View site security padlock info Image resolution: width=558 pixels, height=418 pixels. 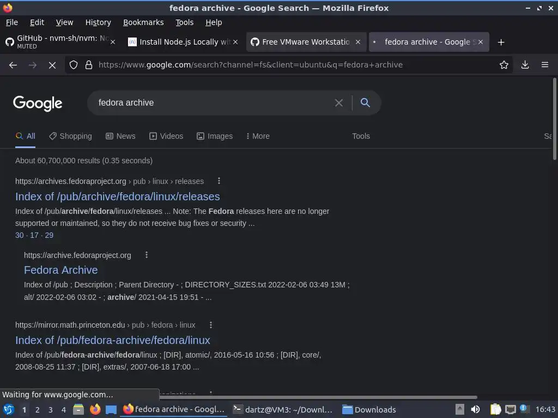pos(89,65)
